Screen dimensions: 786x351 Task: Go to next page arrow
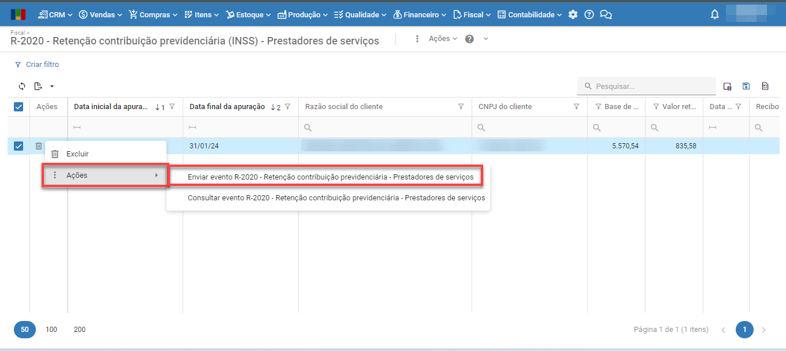(764, 330)
